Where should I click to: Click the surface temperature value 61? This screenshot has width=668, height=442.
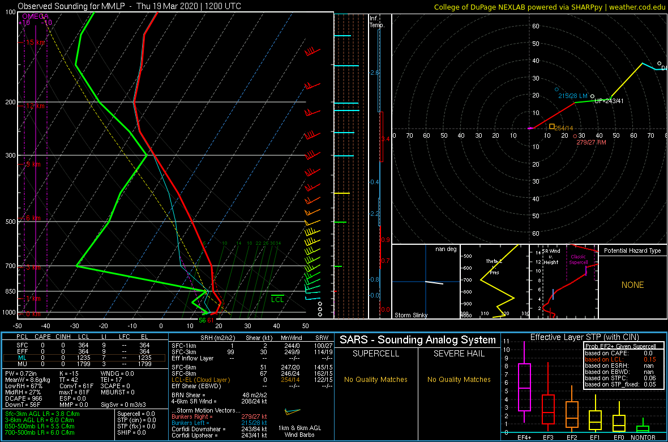pos(211,320)
